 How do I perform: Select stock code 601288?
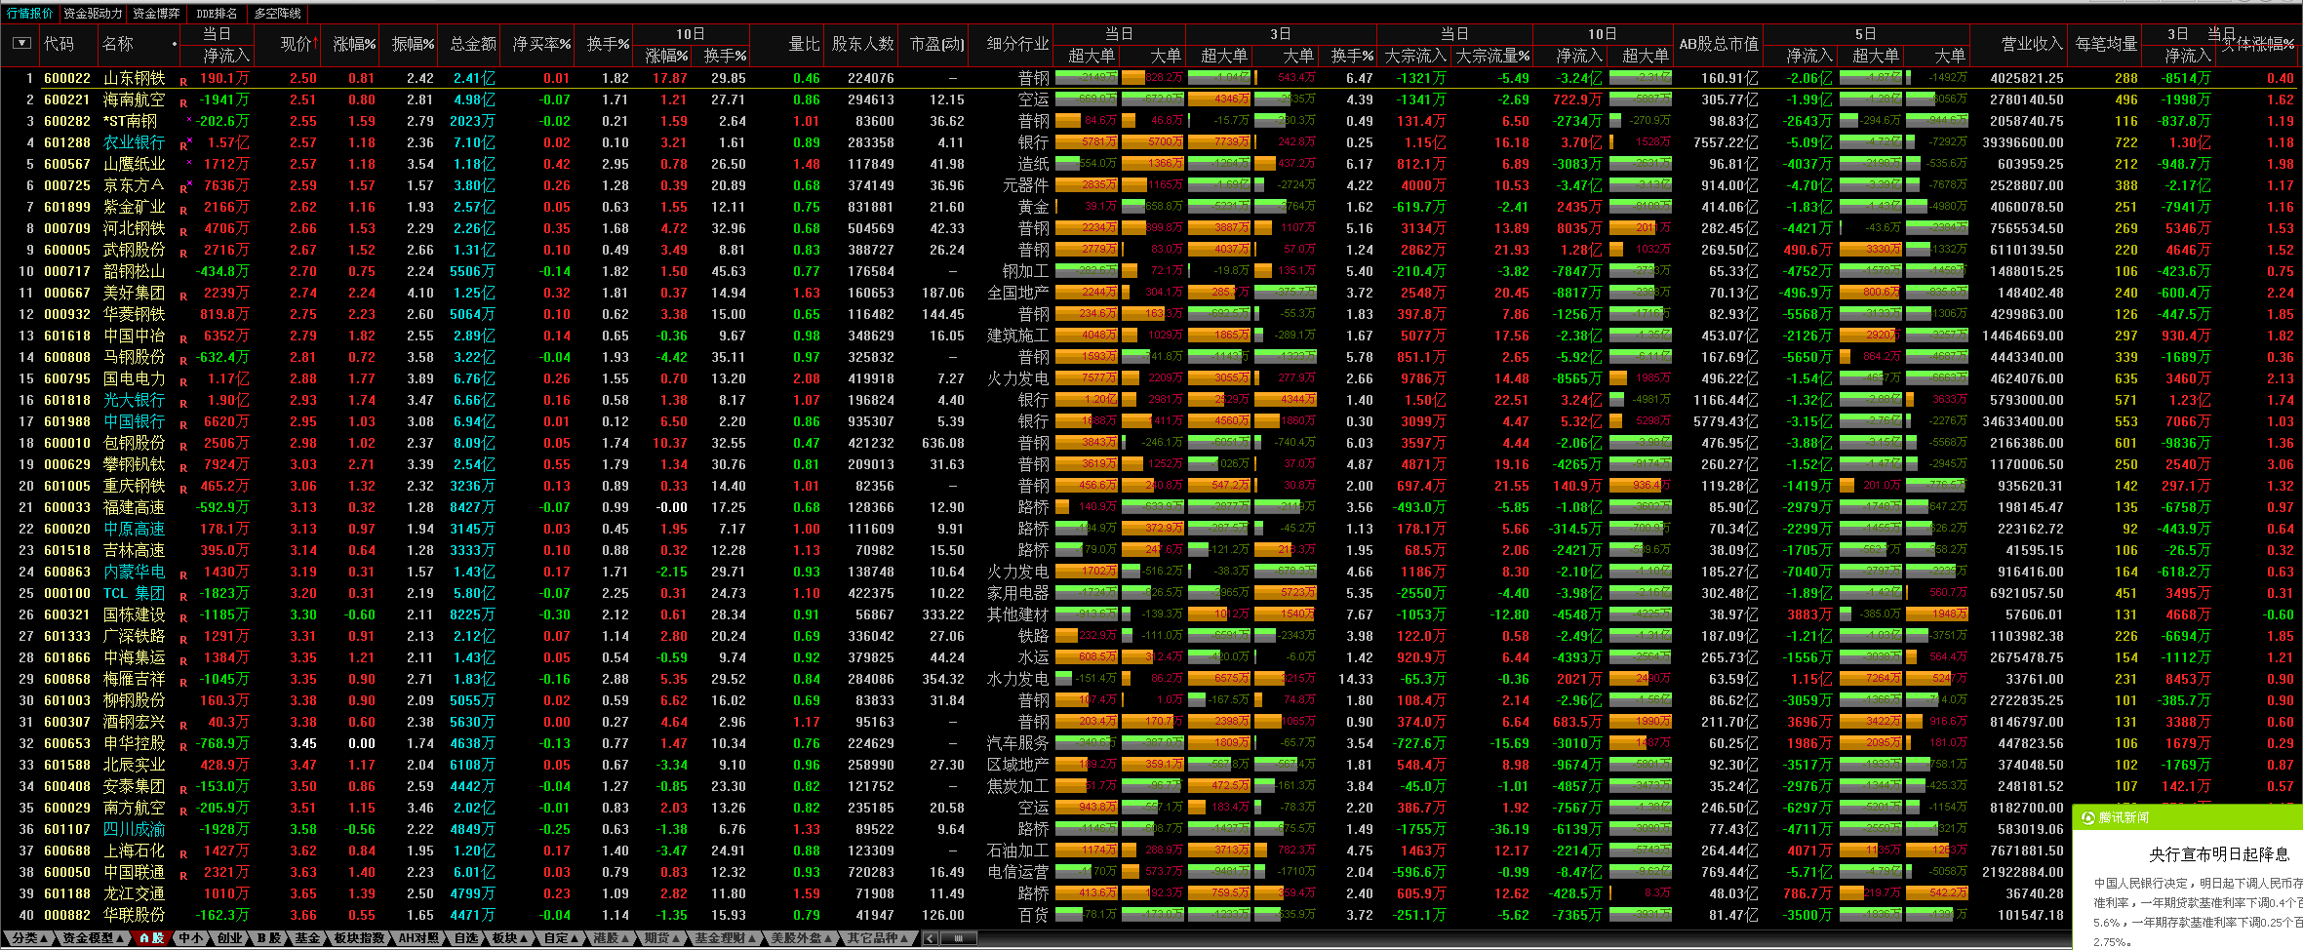(67, 142)
